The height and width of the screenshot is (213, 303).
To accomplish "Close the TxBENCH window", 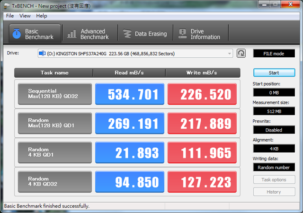I will (x=291, y=4).
